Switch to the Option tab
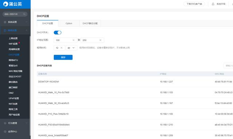This screenshot has width=233, height=139. pos(69,24)
